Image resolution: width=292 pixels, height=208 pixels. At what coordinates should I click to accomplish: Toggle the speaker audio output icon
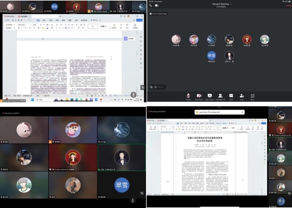(x=157, y=6)
